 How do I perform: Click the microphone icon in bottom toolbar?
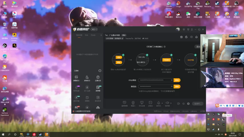158,103
